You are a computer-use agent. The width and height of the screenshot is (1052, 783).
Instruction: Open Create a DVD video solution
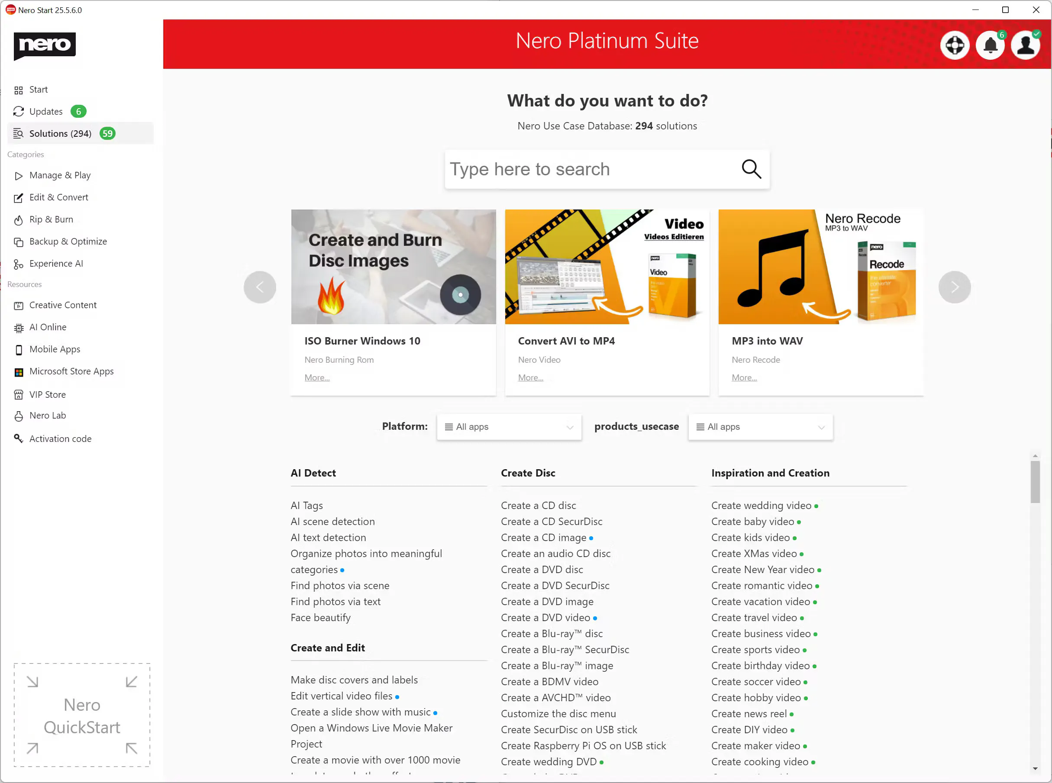point(545,618)
